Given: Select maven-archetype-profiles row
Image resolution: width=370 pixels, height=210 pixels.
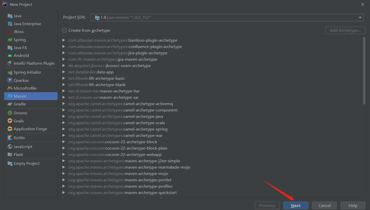Looking at the screenshot, I should (x=212, y=186).
